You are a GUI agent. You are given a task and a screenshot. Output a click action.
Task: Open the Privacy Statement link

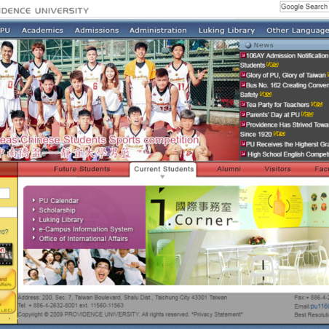217,314
